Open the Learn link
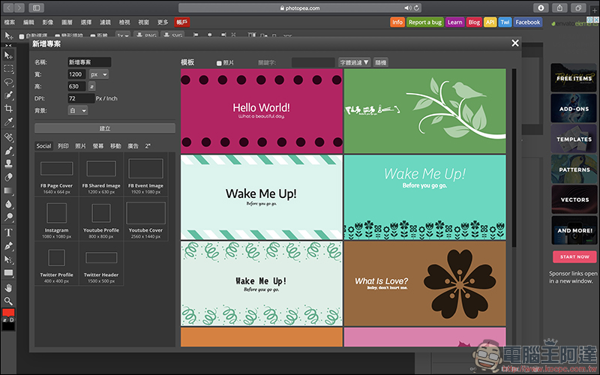The width and height of the screenshot is (600, 375). (x=455, y=22)
